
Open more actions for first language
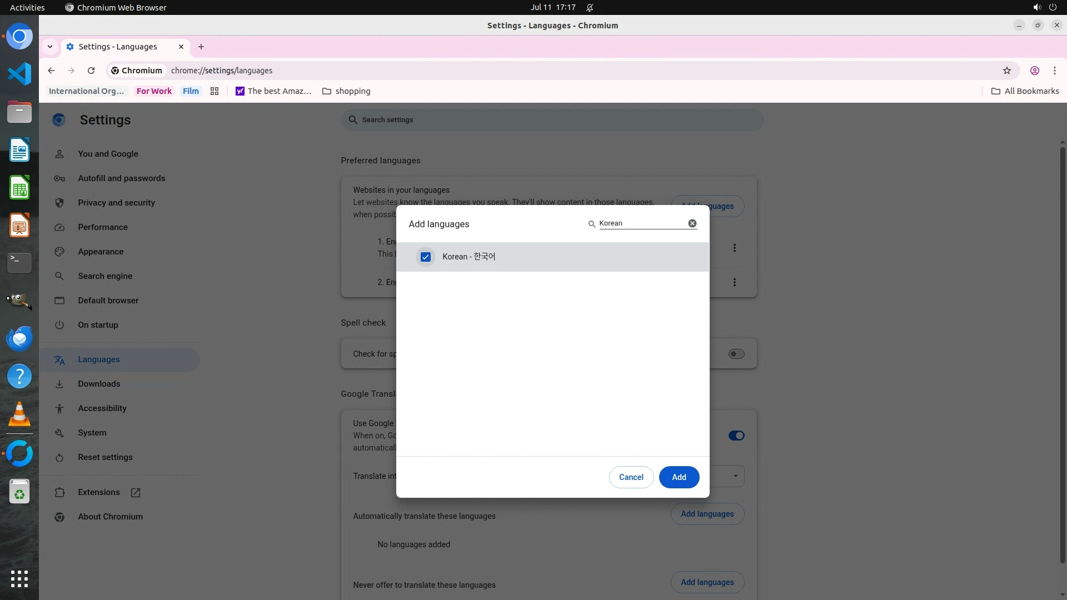[x=734, y=248]
